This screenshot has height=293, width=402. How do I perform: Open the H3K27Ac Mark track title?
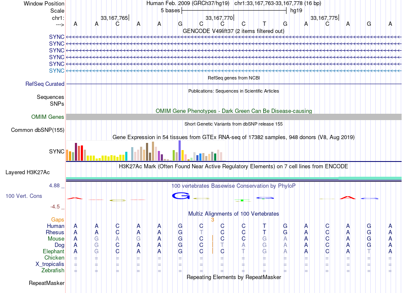[234, 167]
